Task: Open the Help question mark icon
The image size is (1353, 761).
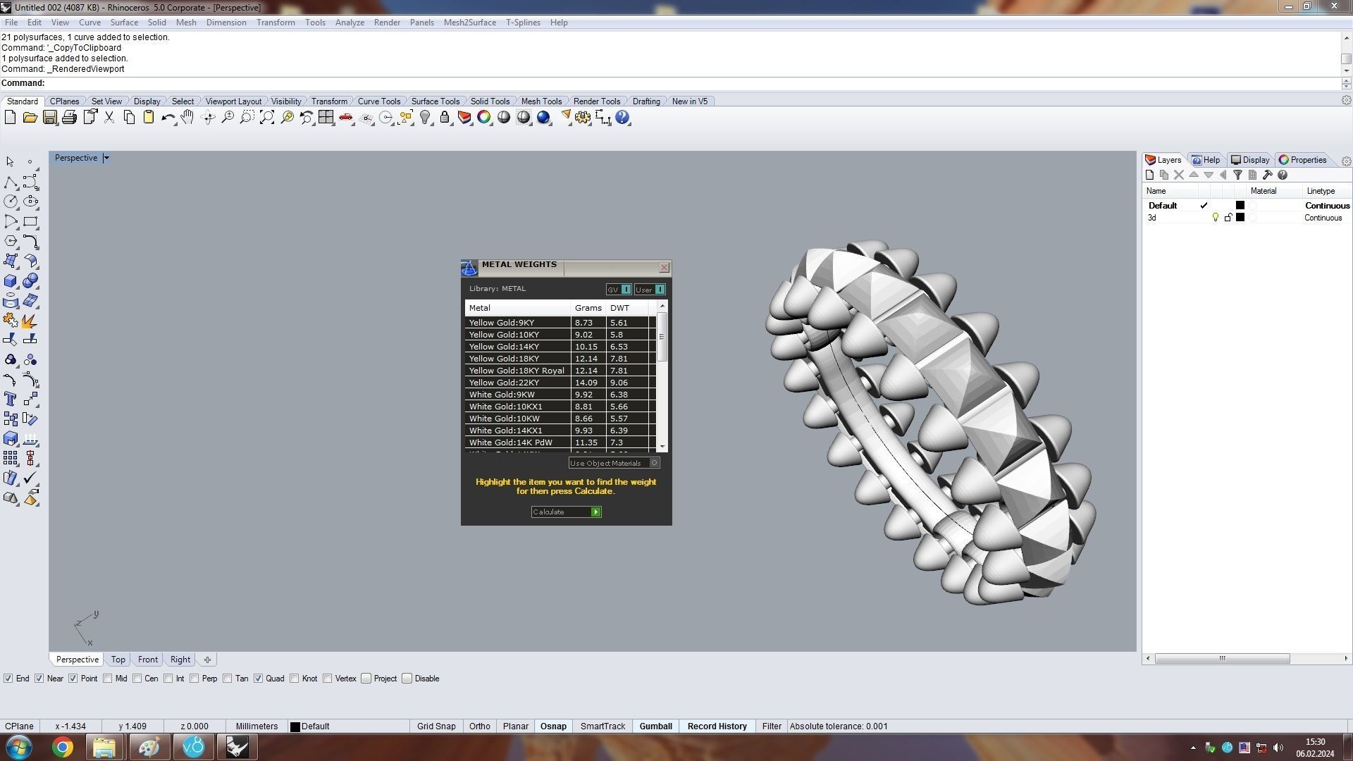Action: (x=622, y=118)
